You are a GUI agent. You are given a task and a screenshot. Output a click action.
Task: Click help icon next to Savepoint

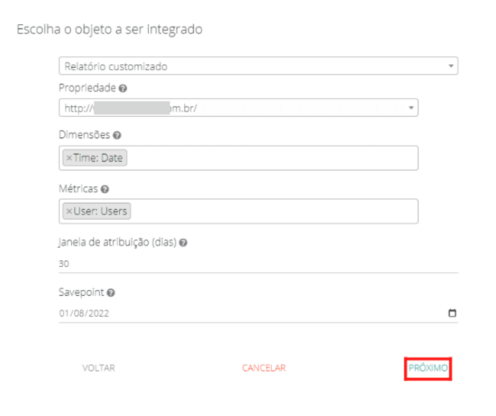pyautogui.click(x=111, y=292)
